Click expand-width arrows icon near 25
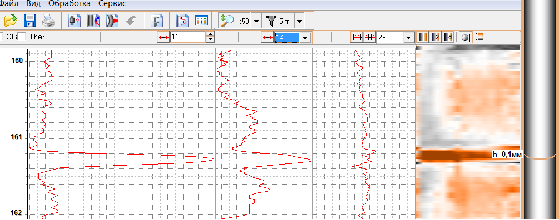The width and height of the screenshot is (559, 220). (357, 37)
